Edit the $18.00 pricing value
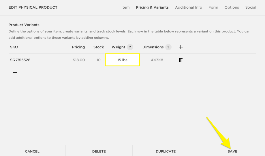Image resolution: width=265 pixels, height=156 pixels. tap(79, 60)
